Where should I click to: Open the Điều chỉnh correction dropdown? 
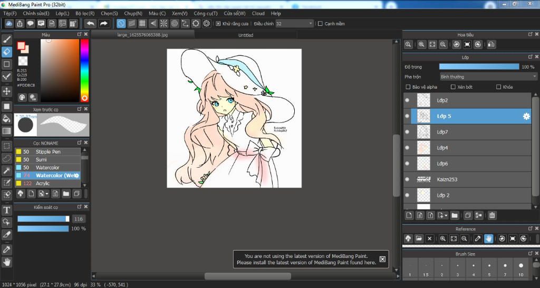coord(294,24)
